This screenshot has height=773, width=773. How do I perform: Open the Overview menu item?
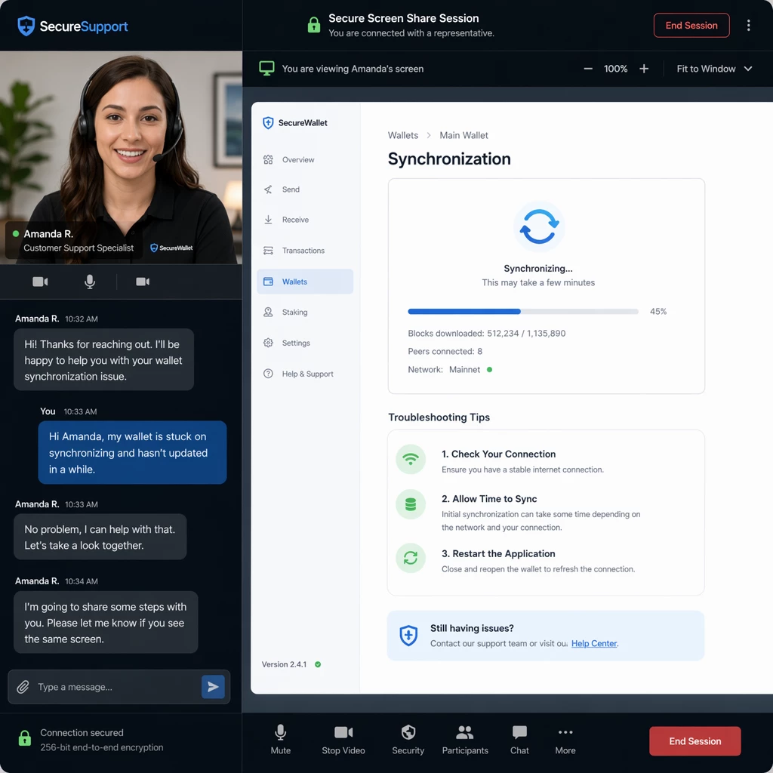[305, 160]
